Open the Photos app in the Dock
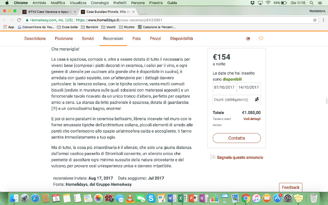The width and height of the screenshot is (328, 205). (x=98, y=198)
